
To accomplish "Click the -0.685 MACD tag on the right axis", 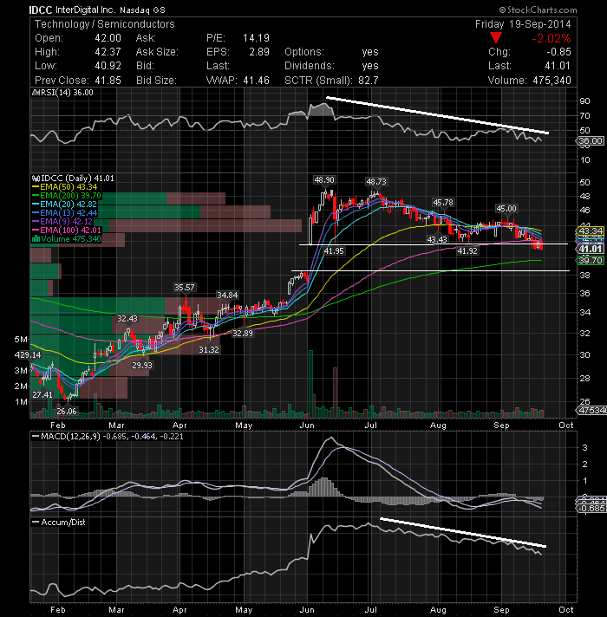I will [591, 509].
